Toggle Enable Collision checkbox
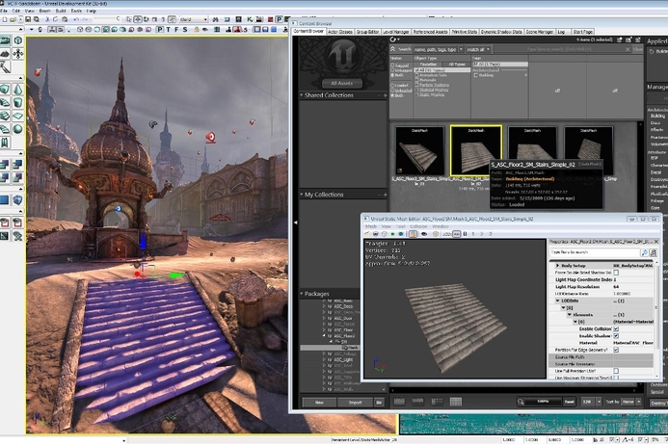This screenshot has width=668, height=444. (616, 328)
